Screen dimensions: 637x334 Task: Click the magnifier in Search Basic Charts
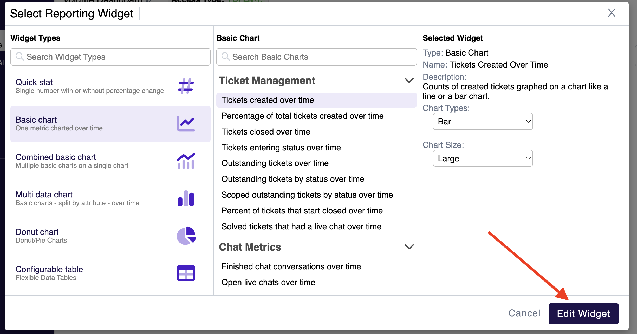pos(225,56)
